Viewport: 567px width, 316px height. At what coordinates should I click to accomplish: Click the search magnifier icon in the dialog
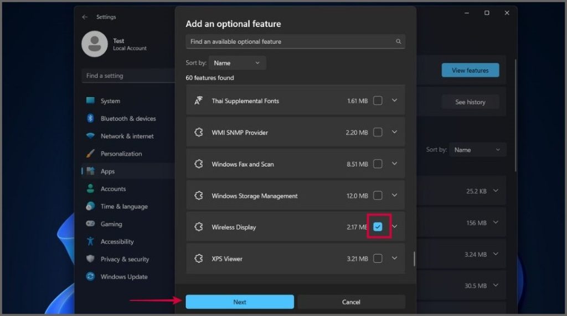398,41
